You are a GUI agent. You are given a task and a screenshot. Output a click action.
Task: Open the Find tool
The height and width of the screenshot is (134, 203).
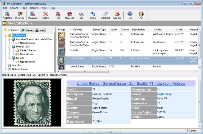coord(58,15)
